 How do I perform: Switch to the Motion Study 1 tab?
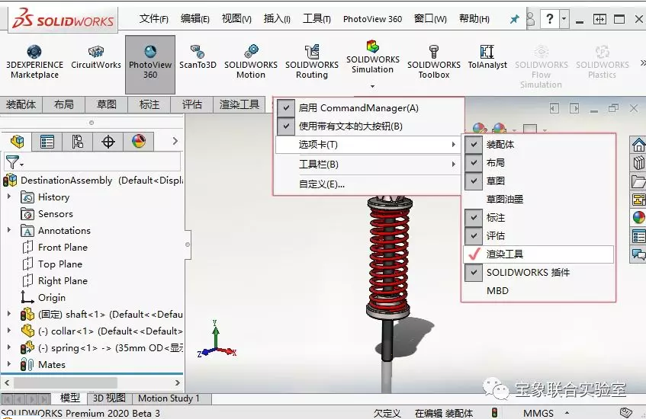click(x=169, y=398)
